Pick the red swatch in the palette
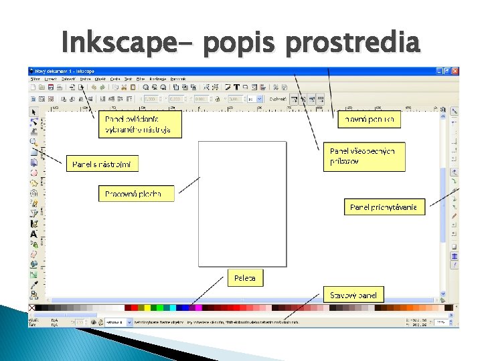482x361 pixels. pos(135,308)
